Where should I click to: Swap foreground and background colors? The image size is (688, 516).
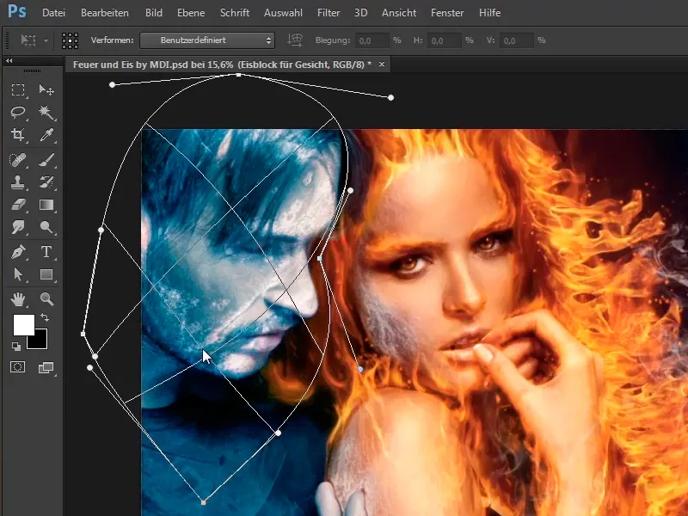(x=45, y=316)
